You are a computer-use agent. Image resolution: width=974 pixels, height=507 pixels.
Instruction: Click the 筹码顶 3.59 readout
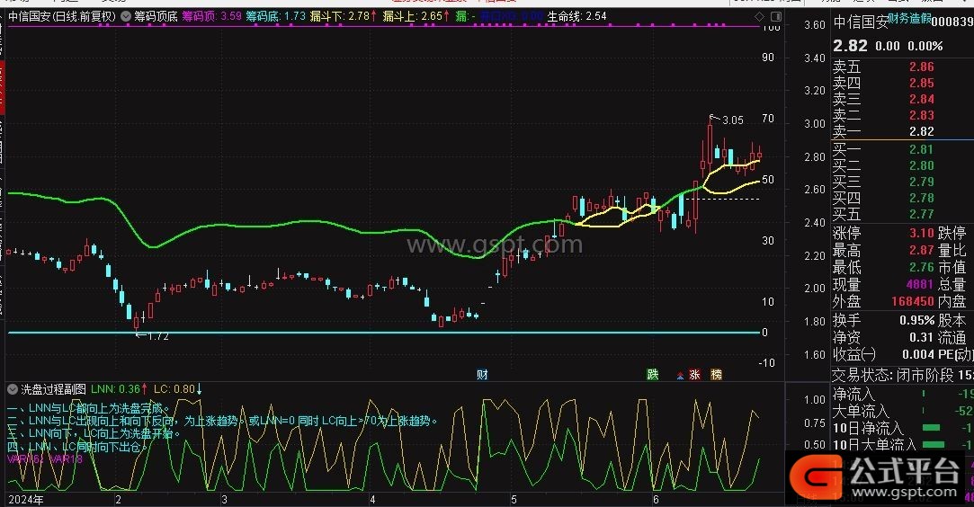coord(212,16)
